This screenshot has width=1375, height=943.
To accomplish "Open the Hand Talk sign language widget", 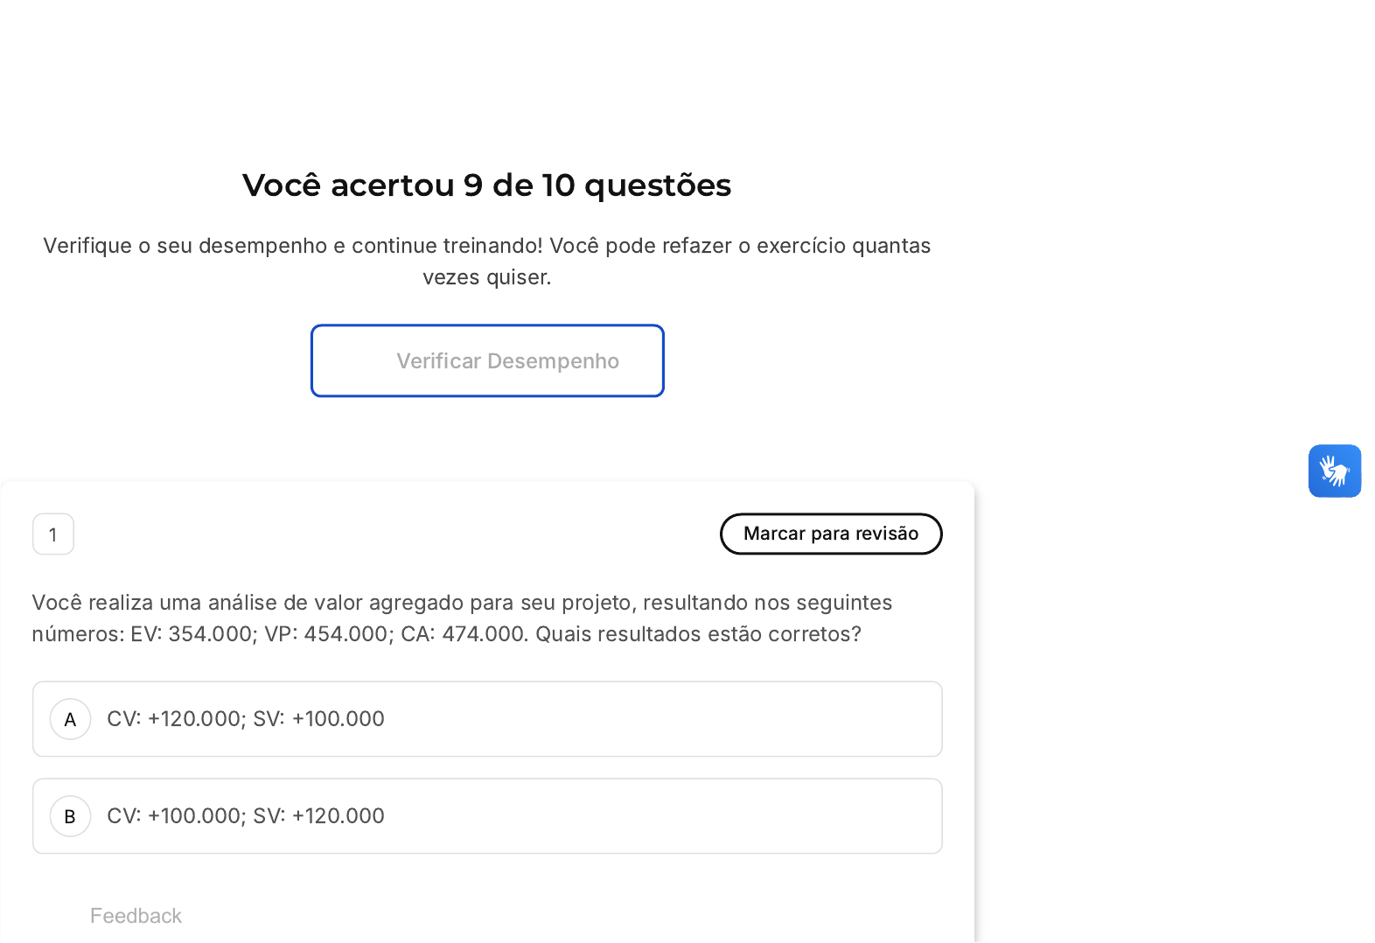I will point(1334,471).
